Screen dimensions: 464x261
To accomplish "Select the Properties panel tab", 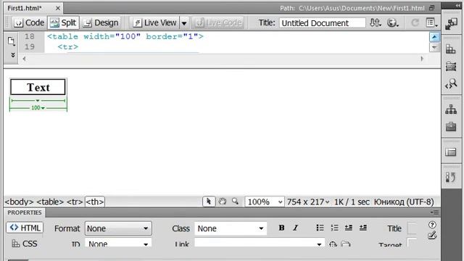I will point(24,212).
